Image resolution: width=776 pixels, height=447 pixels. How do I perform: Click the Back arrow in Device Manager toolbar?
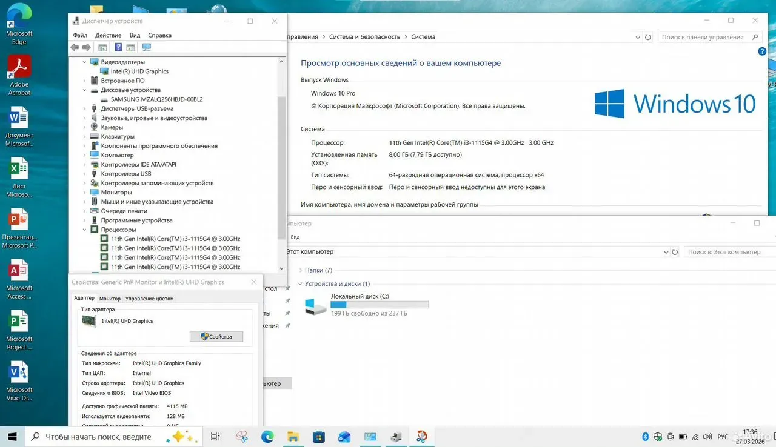[75, 47]
